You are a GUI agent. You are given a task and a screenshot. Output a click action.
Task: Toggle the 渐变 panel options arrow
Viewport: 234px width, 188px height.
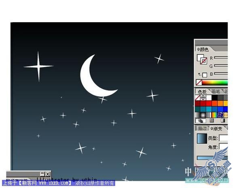pos(211,128)
